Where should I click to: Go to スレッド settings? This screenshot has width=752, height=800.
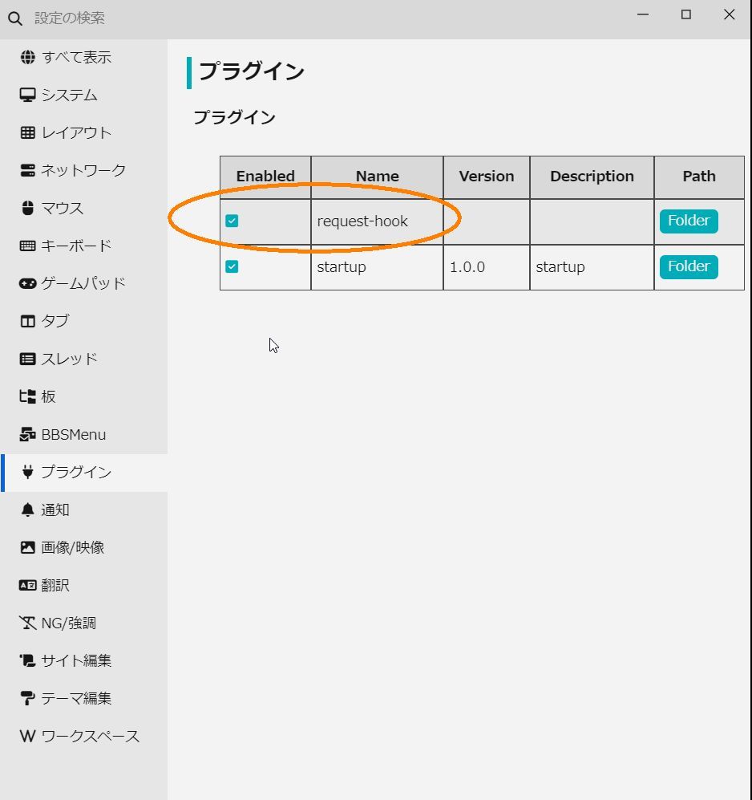(84, 359)
